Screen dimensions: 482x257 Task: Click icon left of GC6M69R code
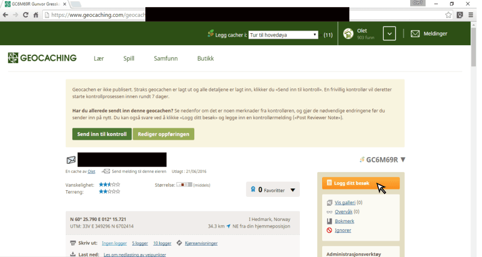click(362, 159)
